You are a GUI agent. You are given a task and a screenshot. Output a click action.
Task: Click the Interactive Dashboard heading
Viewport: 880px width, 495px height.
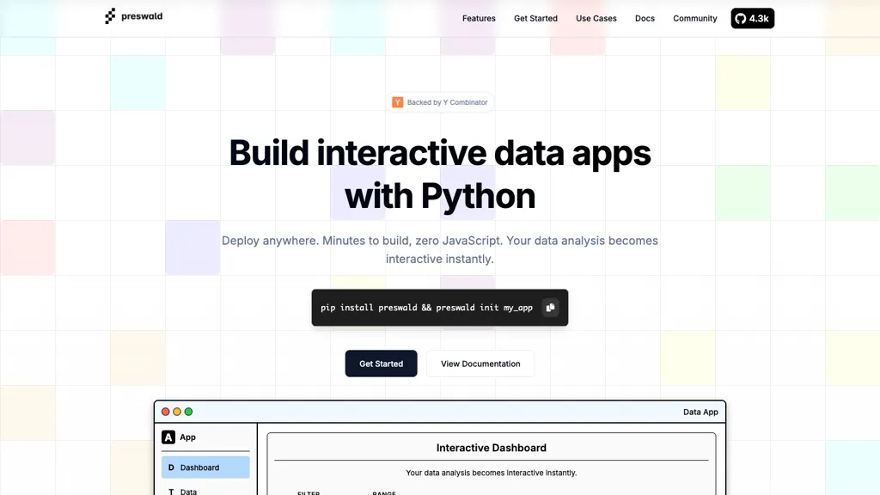(491, 448)
